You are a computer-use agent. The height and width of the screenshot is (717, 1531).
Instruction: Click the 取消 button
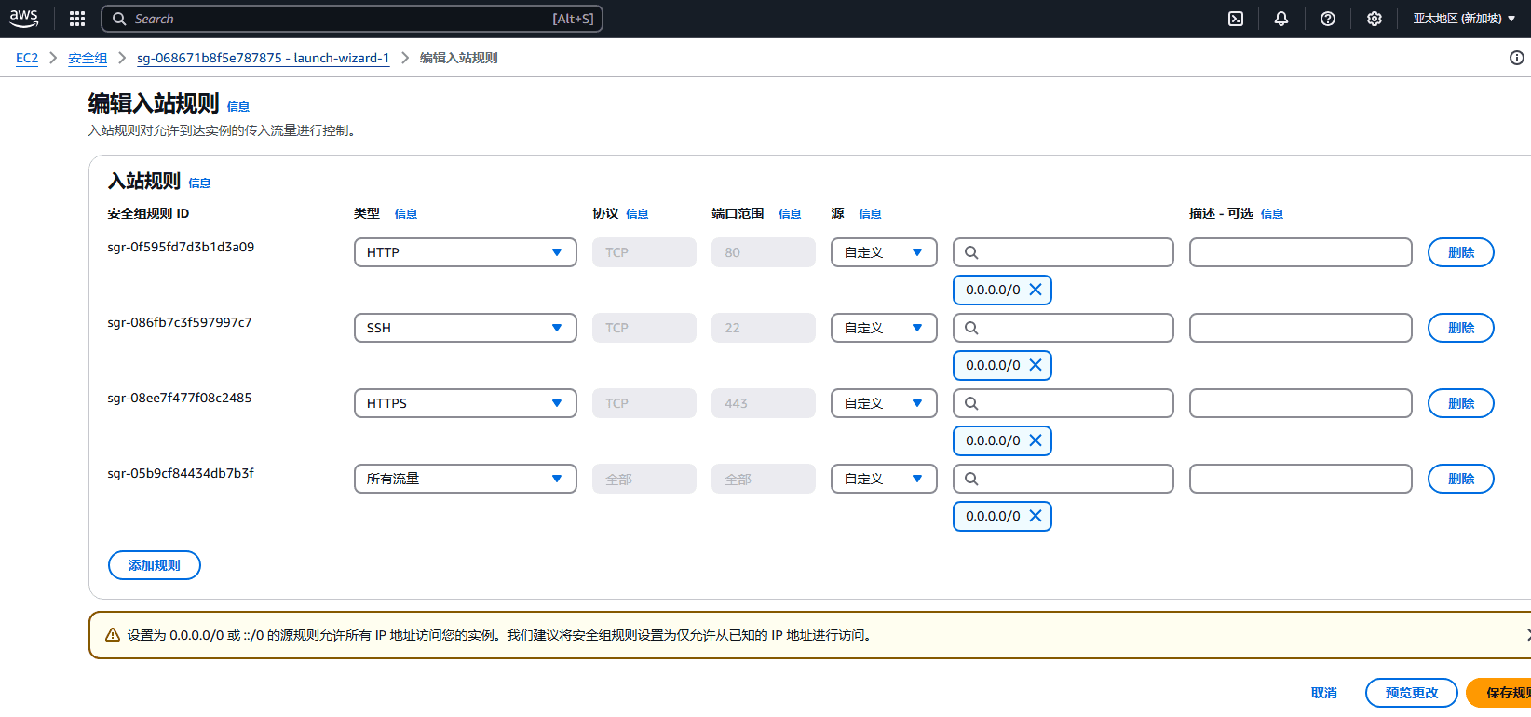pyautogui.click(x=1324, y=693)
